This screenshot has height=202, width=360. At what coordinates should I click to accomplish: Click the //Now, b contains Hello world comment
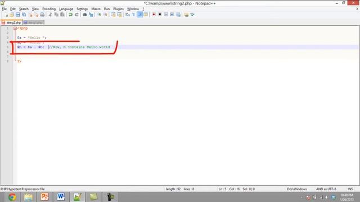(x=80, y=47)
